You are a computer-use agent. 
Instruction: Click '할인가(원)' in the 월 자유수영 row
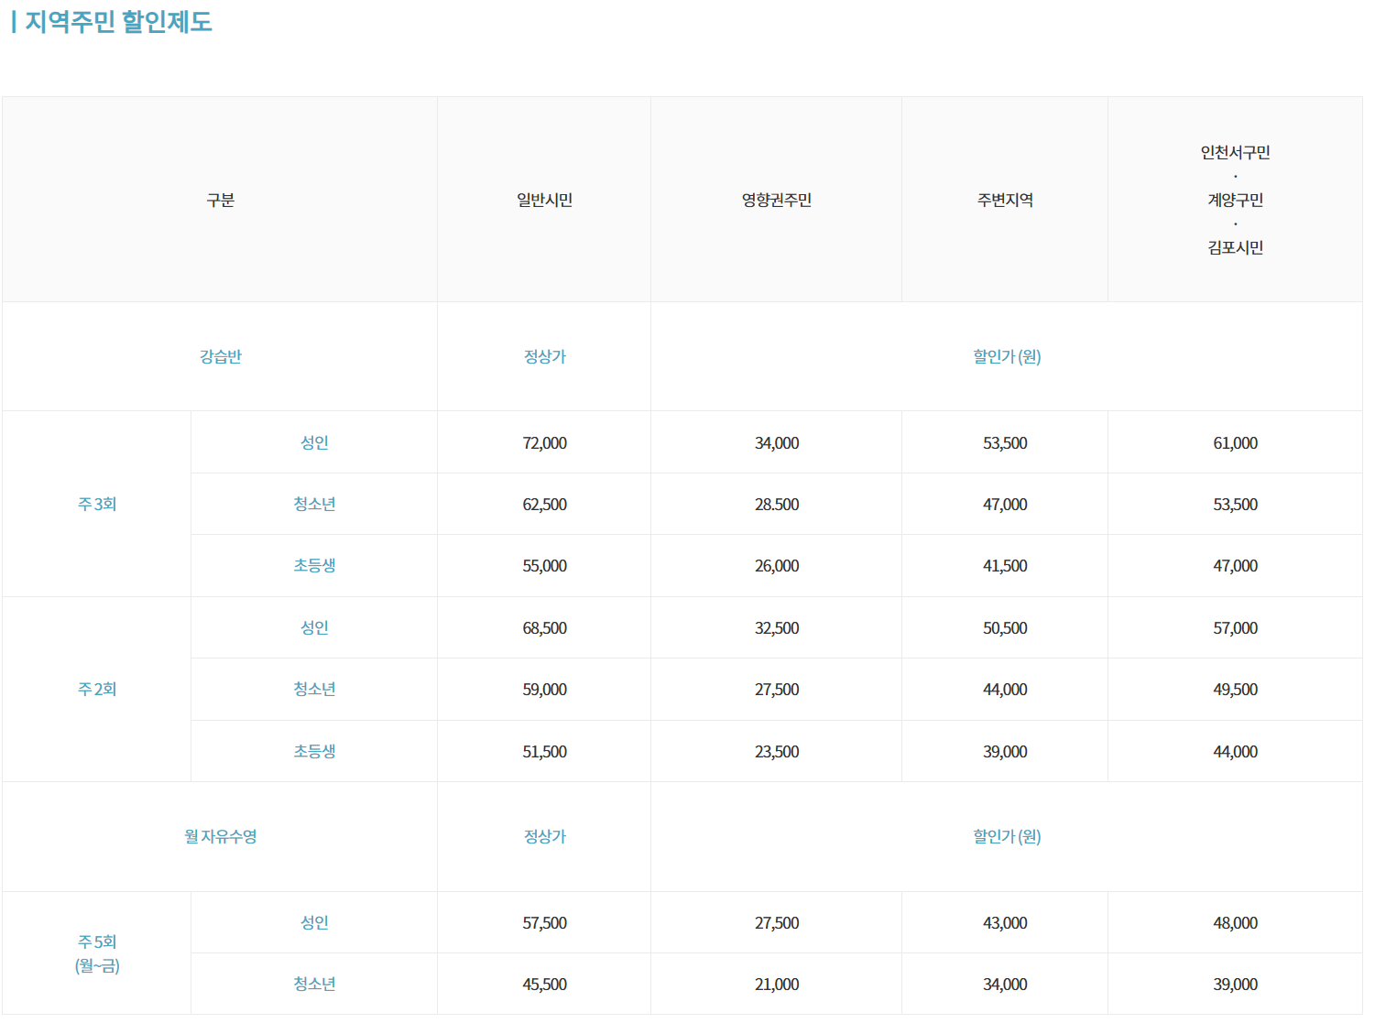1007,836
